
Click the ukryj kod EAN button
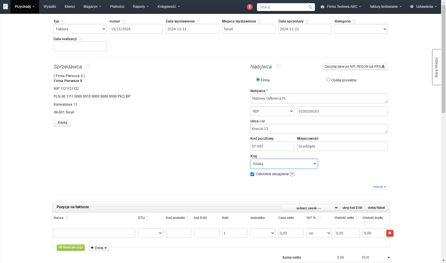(352, 208)
